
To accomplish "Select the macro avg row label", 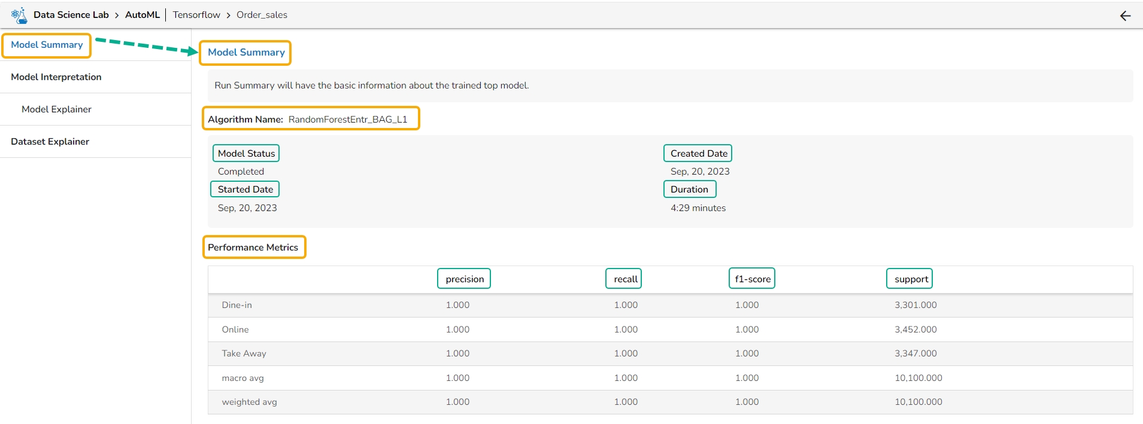I will (242, 378).
